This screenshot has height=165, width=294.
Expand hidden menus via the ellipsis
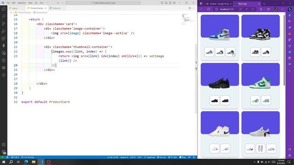(47, 3)
